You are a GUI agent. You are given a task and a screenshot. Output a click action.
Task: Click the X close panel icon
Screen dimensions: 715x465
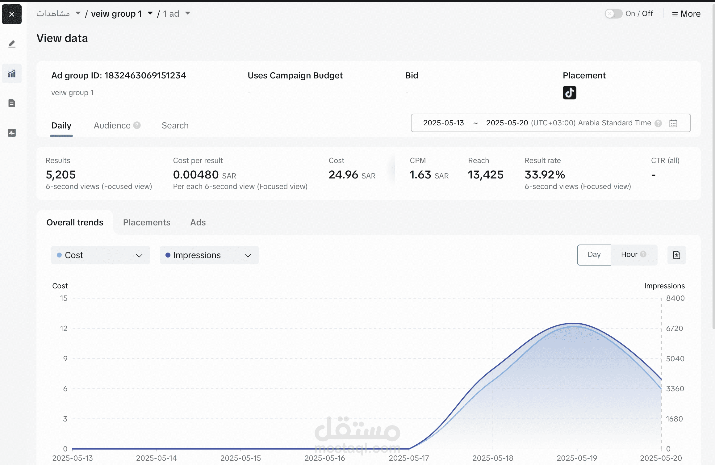[12, 14]
